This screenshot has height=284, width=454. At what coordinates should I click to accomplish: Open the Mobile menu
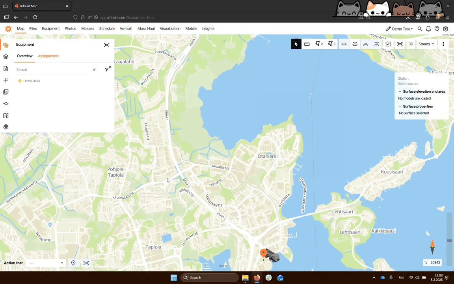pos(191,28)
